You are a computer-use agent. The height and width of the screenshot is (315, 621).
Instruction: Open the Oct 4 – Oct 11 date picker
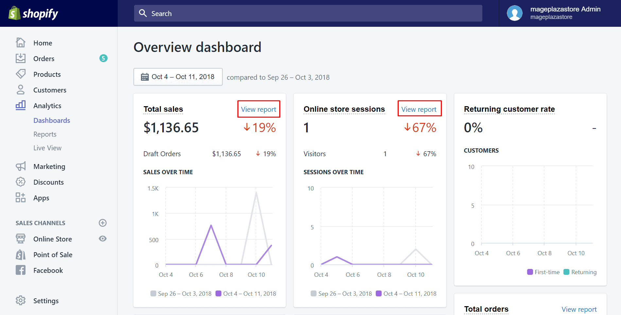(178, 77)
